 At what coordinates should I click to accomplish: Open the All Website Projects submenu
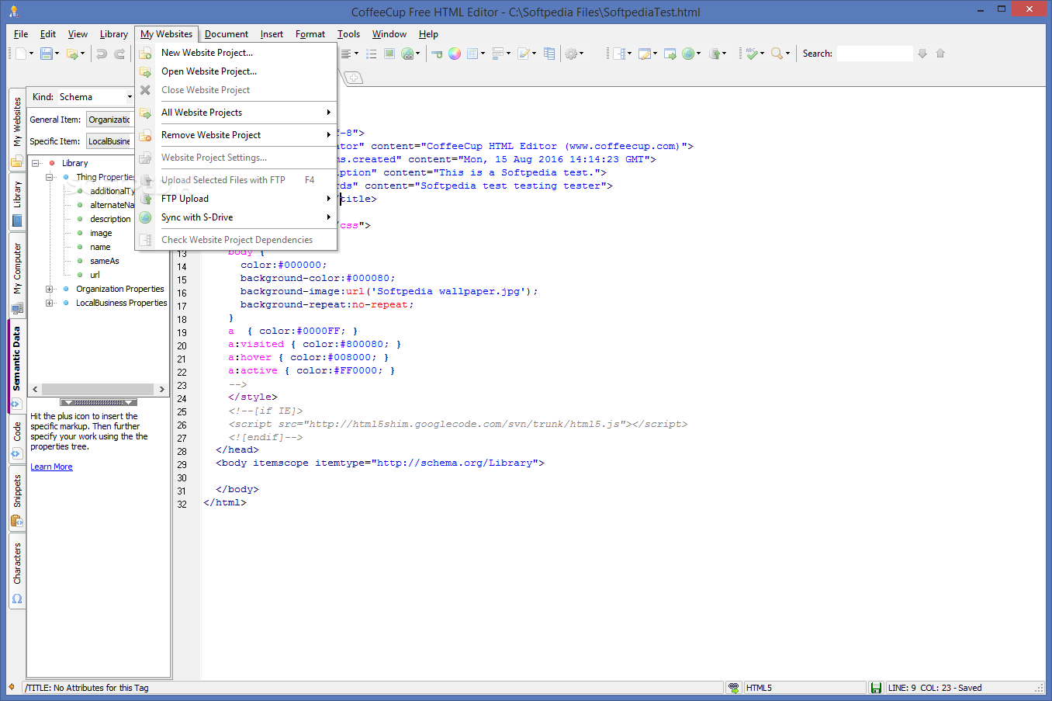tap(236, 113)
